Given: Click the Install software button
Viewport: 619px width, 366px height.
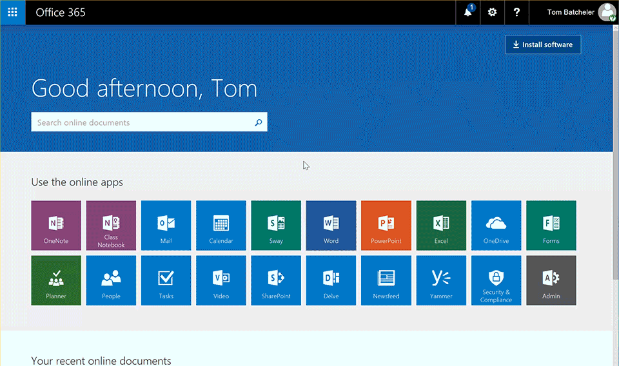Looking at the screenshot, I should pyautogui.click(x=543, y=44).
